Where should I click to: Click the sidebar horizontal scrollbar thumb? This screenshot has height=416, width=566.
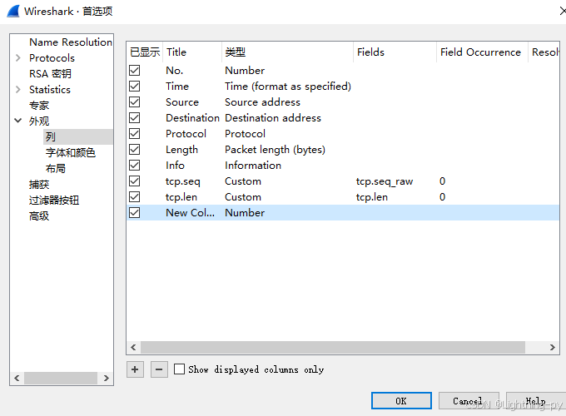point(61,378)
